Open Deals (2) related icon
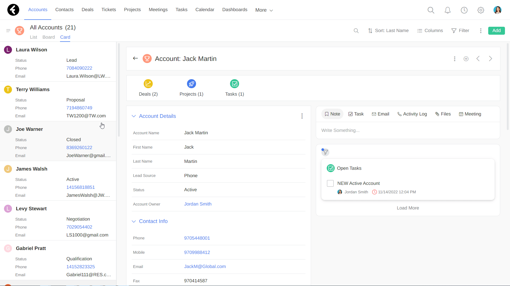This screenshot has width=510, height=286. (x=148, y=84)
